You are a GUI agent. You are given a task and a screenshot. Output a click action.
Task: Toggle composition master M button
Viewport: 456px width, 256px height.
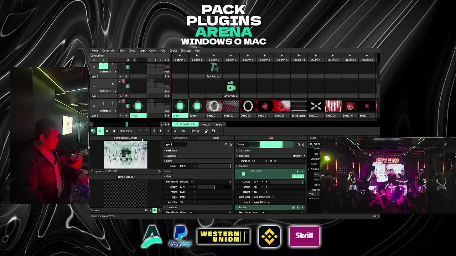tap(128, 60)
